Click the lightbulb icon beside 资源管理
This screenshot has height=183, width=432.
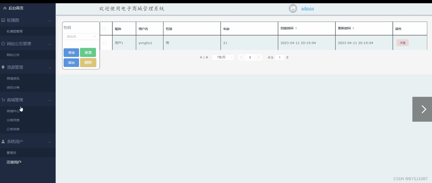point(3,67)
